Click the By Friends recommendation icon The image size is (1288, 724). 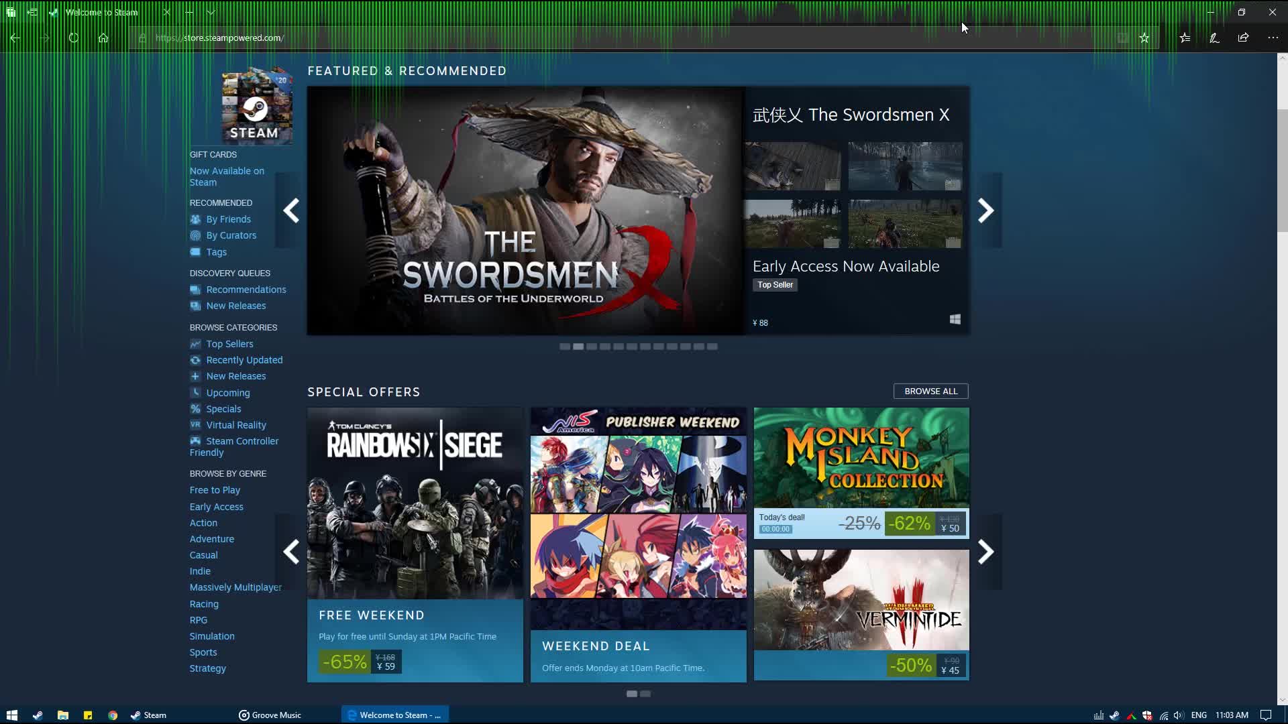click(195, 219)
